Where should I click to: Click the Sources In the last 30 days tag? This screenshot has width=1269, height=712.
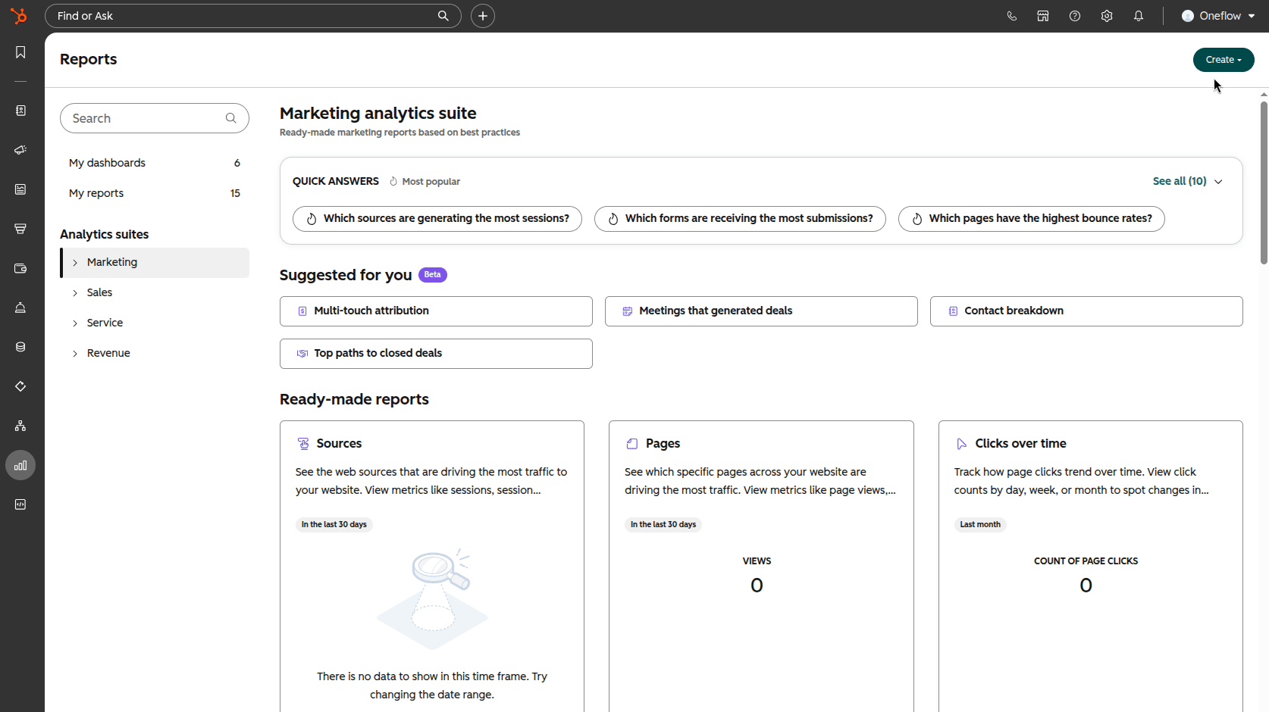(334, 525)
